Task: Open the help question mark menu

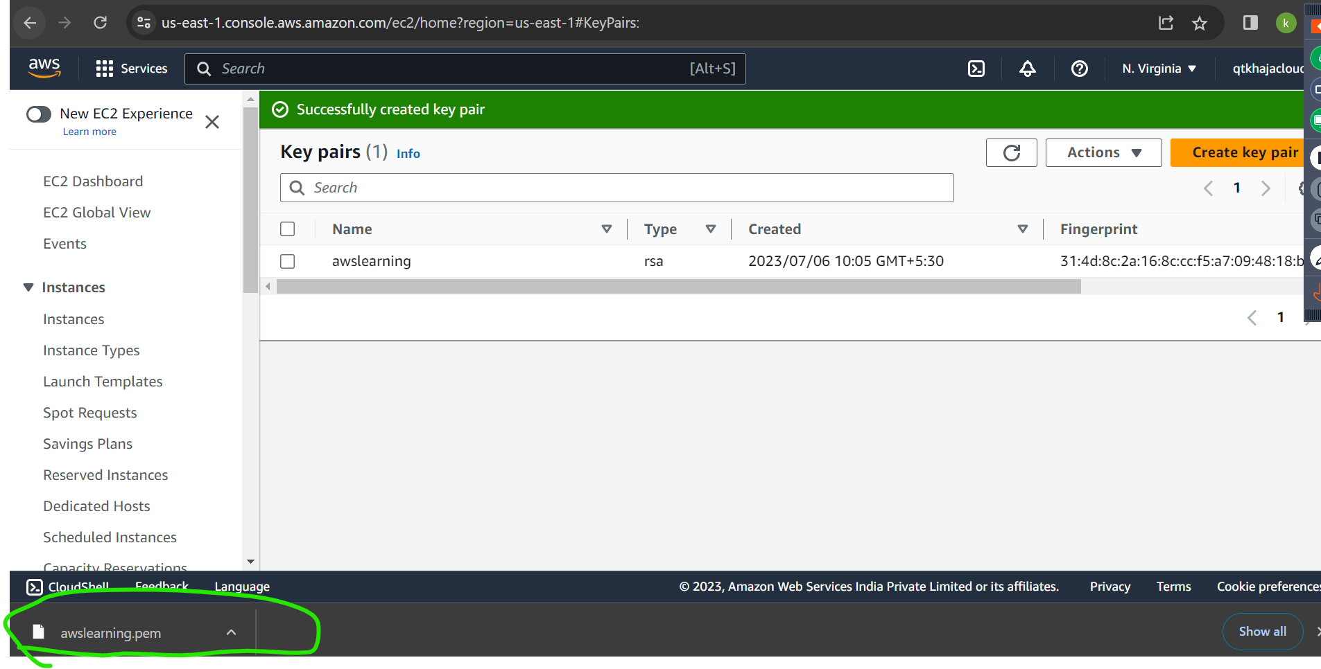Action: coord(1080,69)
